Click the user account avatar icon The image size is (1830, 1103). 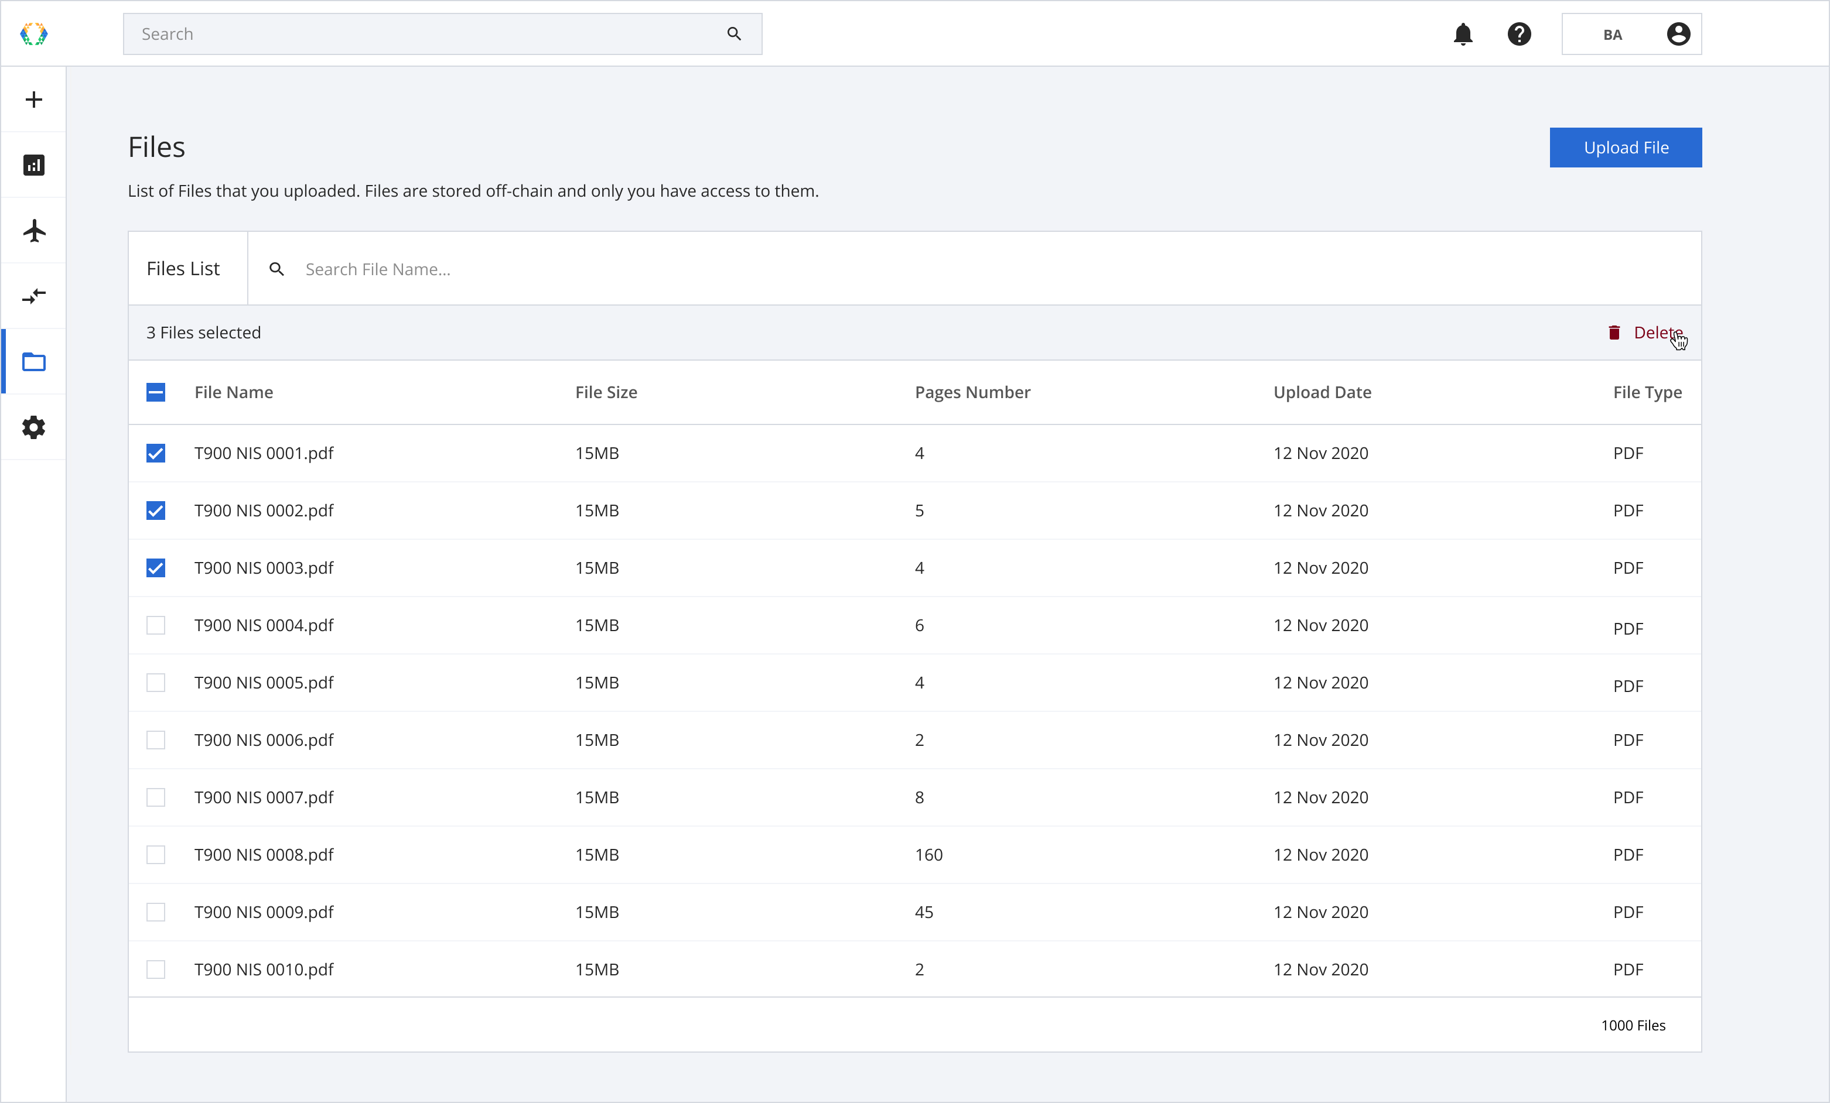(x=1678, y=34)
